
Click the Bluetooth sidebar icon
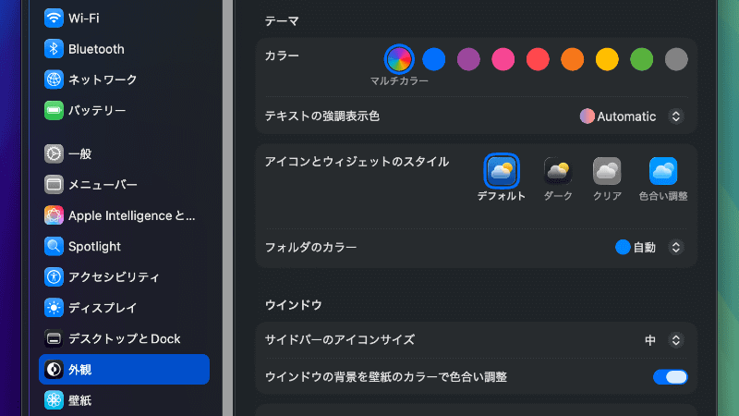click(54, 49)
